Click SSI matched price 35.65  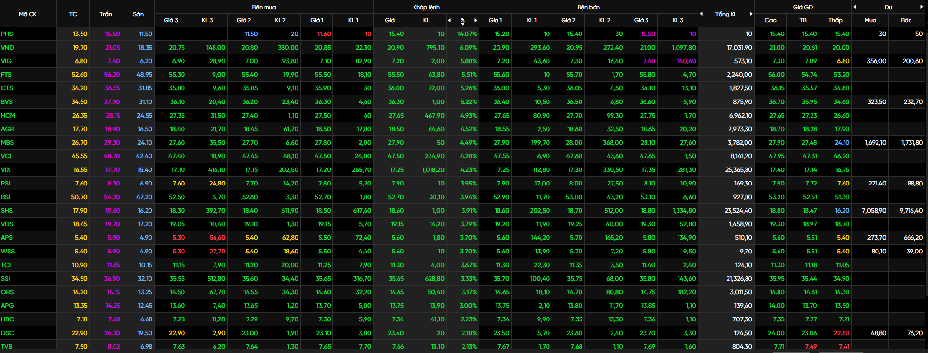396,279
